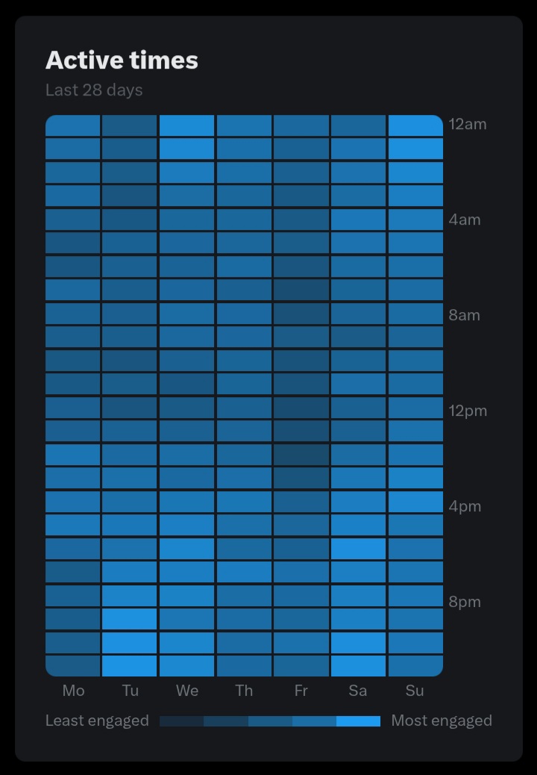Click the '12pm' time label
The width and height of the screenshot is (537, 775).
click(468, 411)
